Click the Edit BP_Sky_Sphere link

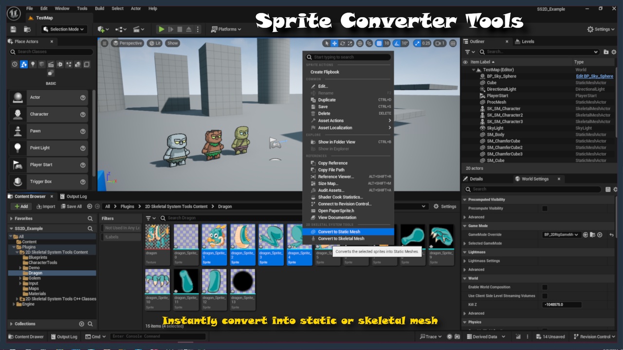pos(594,76)
